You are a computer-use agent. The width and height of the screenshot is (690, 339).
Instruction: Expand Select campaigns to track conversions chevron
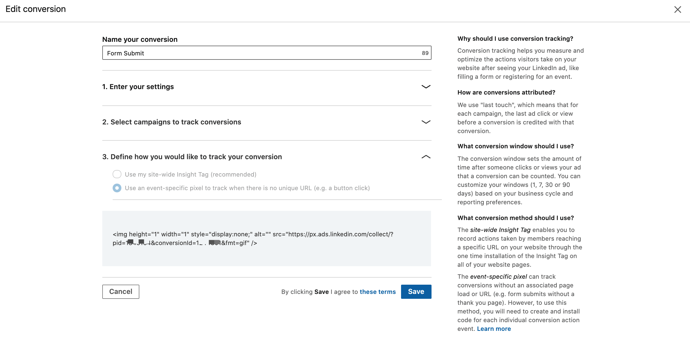(x=426, y=122)
